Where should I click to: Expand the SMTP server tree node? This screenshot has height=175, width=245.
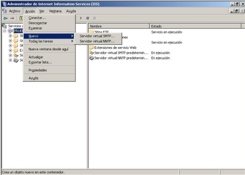(10, 55)
